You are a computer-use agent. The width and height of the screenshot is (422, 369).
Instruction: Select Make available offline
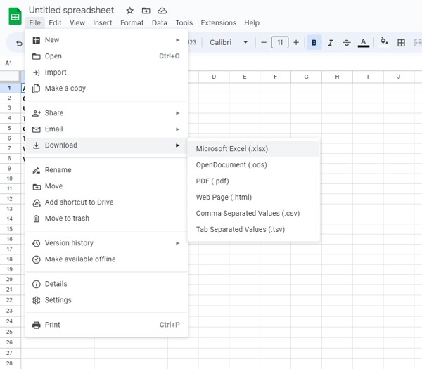coord(107,259)
